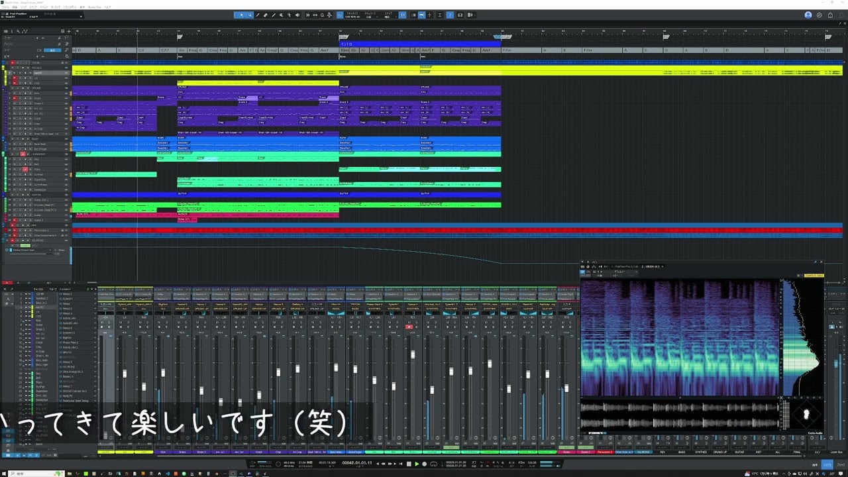Click the Hi Clap channel volume fader
This screenshot has height=477, width=848.
(297, 369)
